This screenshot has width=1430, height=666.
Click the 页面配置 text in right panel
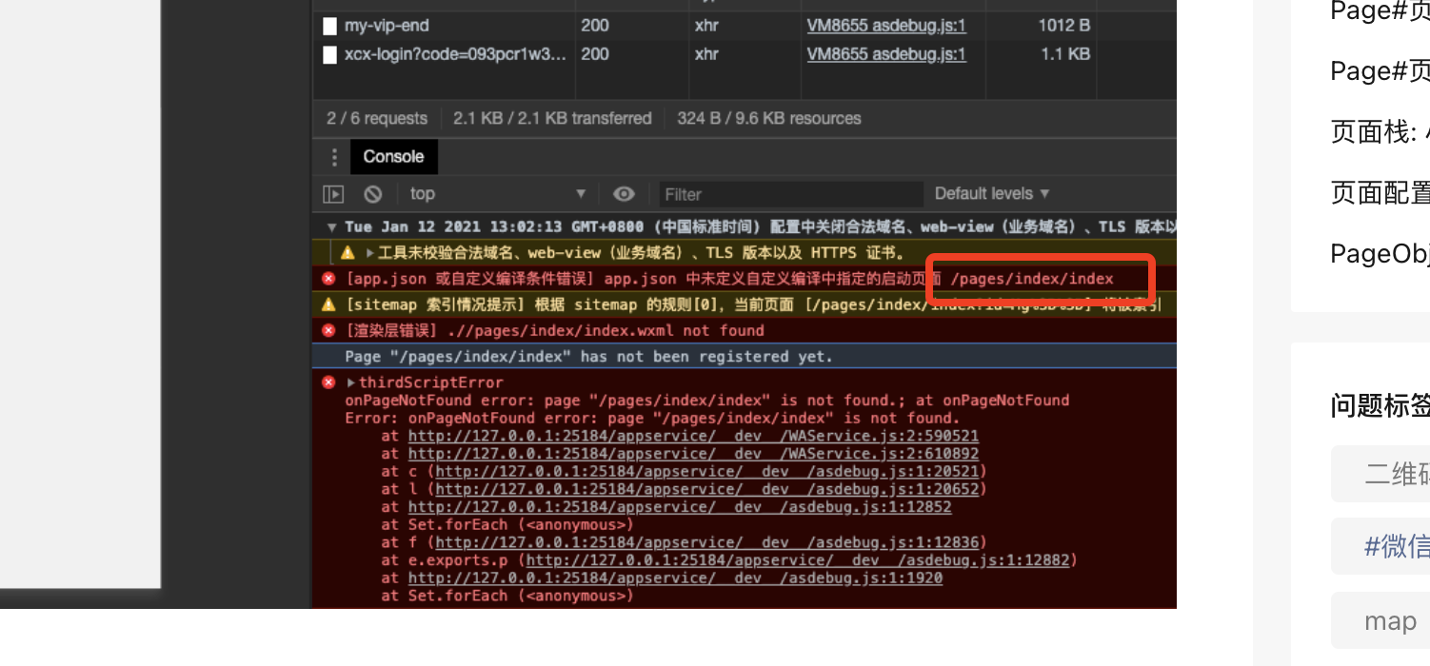click(1380, 193)
